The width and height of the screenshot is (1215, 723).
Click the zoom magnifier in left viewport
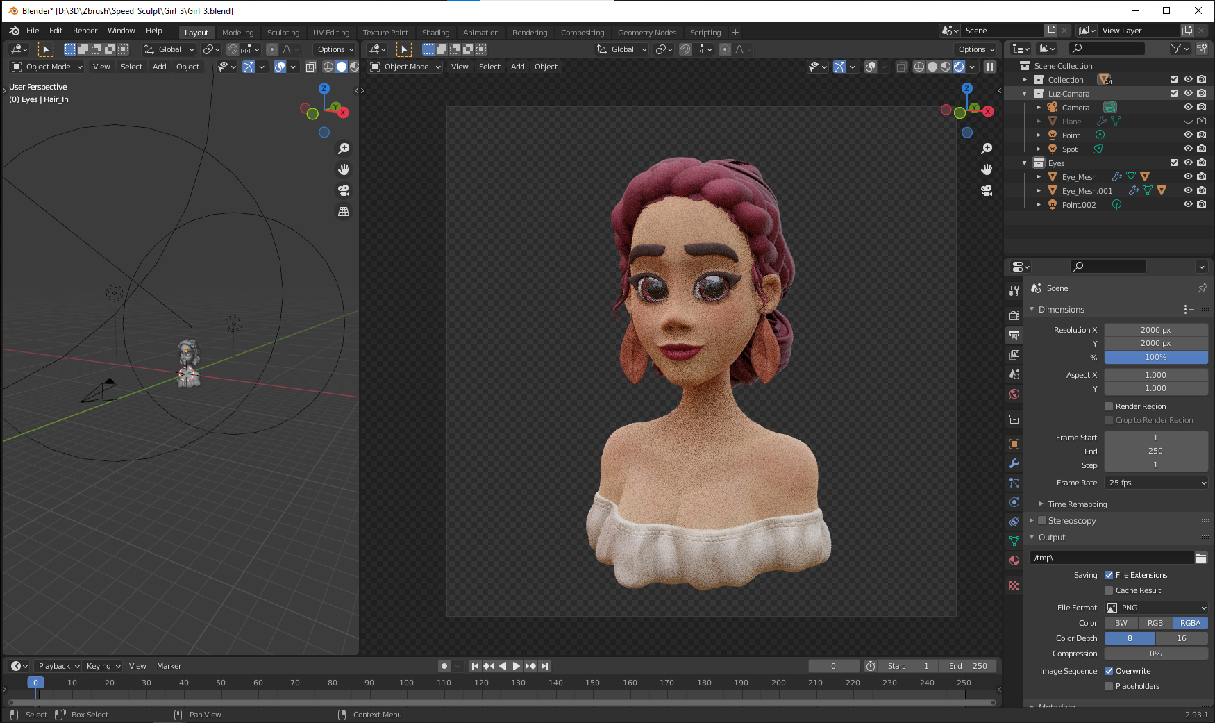[344, 149]
